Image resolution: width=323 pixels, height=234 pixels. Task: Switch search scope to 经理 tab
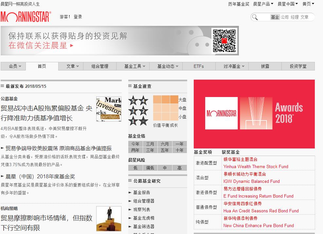[x=295, y=16]
